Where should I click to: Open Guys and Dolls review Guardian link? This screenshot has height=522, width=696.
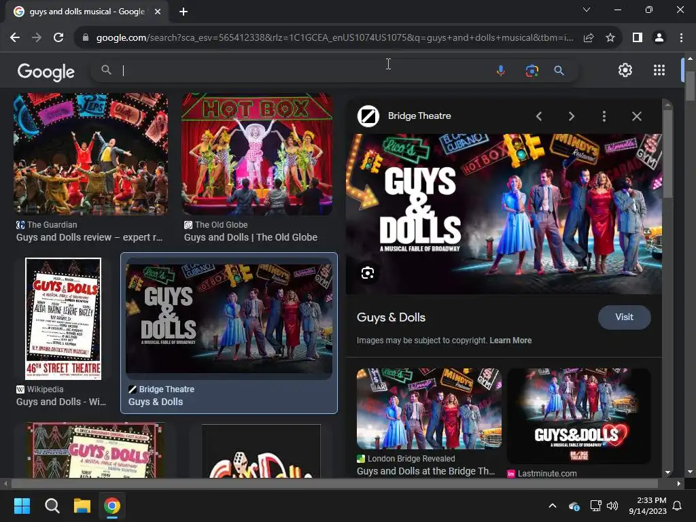tap(89, 237)
